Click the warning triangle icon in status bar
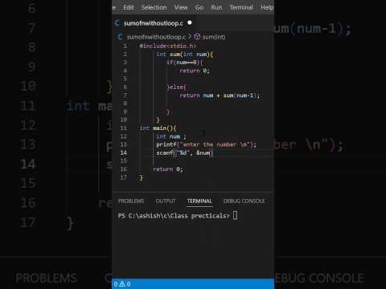This screenshot has width=386, height=289. pyautogui.click(x=122, y=283)
